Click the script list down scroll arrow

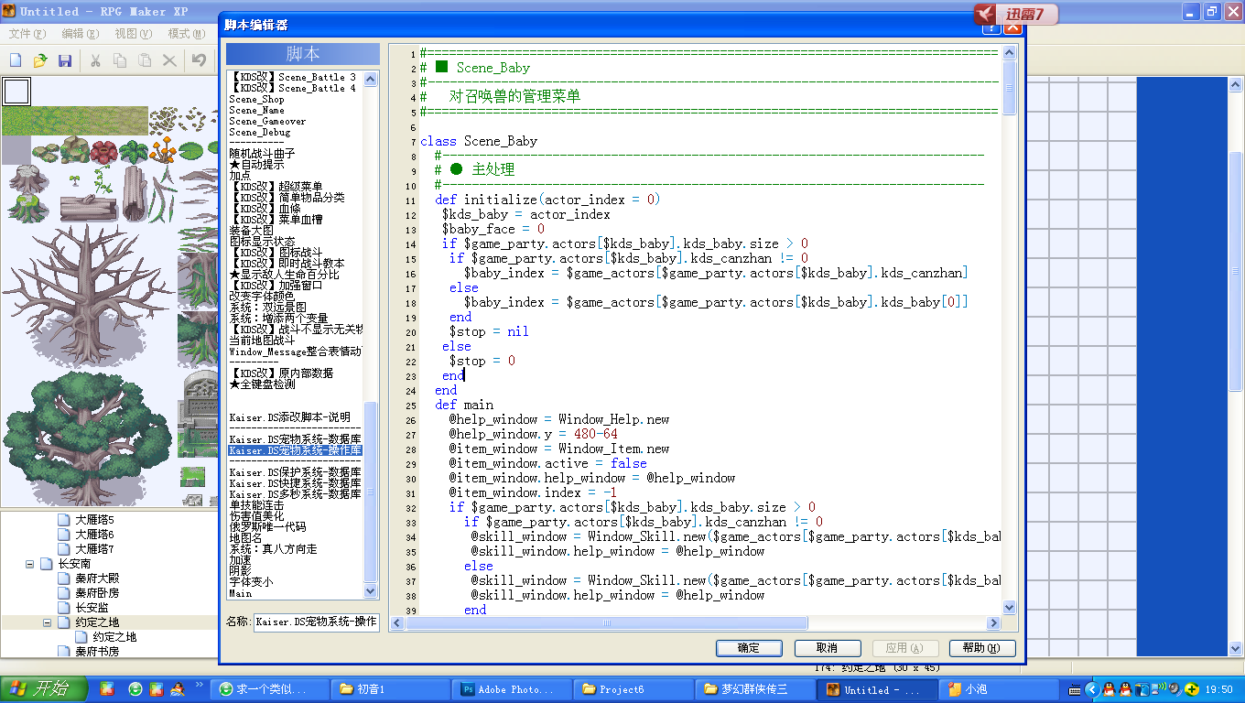click(371, 592)
